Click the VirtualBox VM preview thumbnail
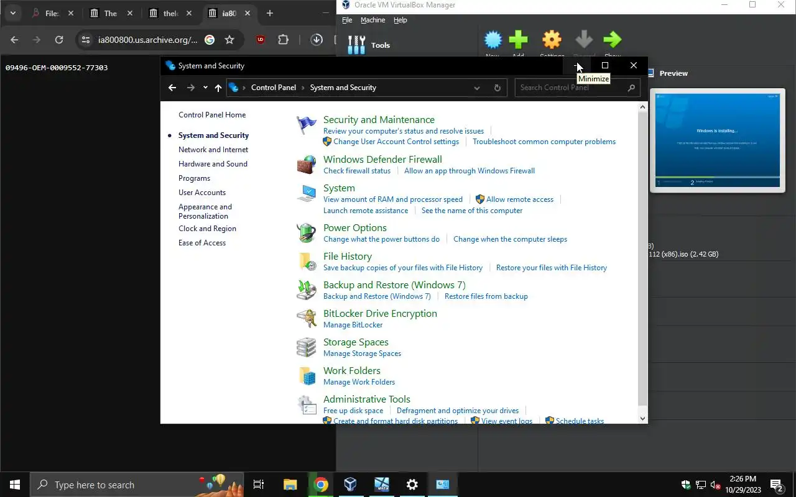 pos(718,140)
